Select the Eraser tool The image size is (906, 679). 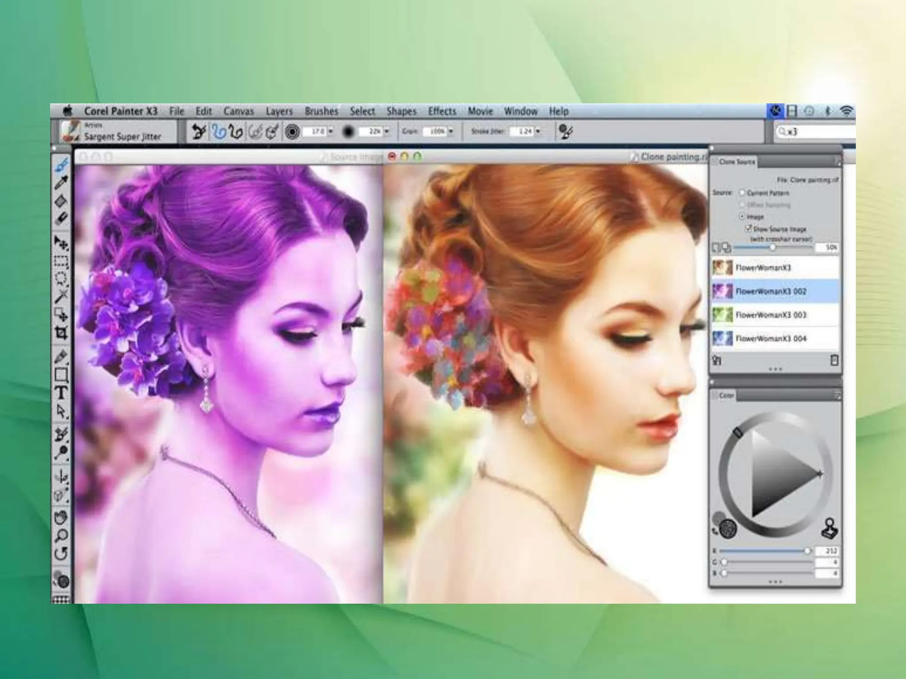[61, 219]
